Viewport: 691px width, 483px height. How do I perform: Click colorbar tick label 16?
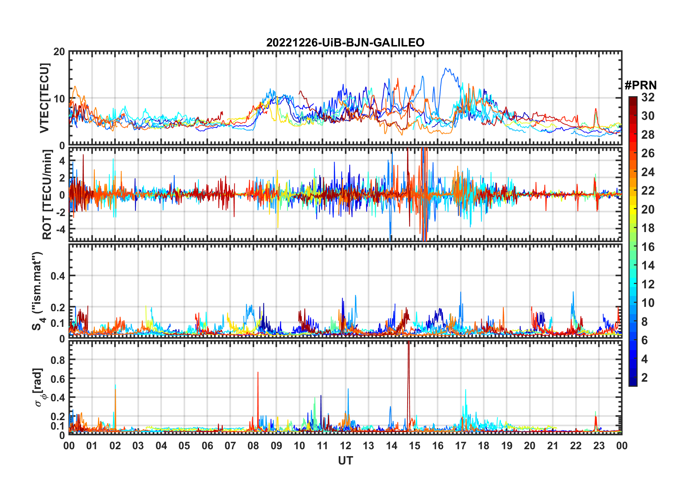pyautogui.click(x=648, y=247)
